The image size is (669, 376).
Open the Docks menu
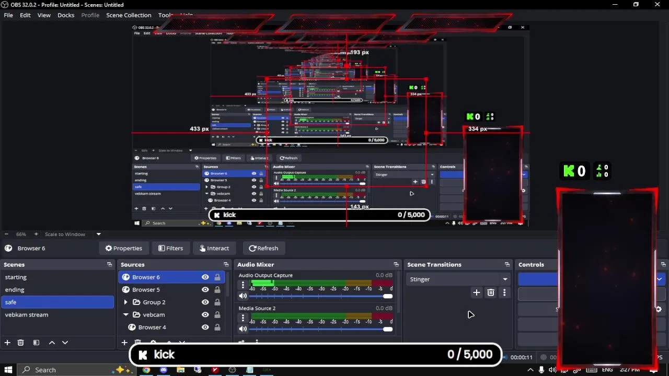pos(66,15)
